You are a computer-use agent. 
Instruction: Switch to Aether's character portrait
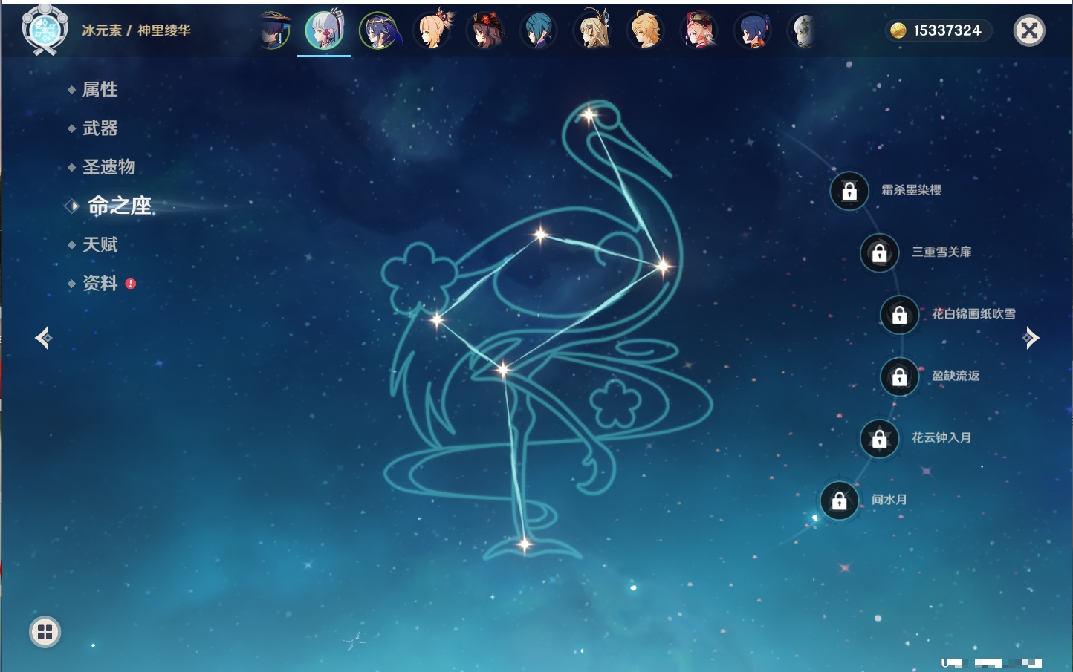click(645, 31)
